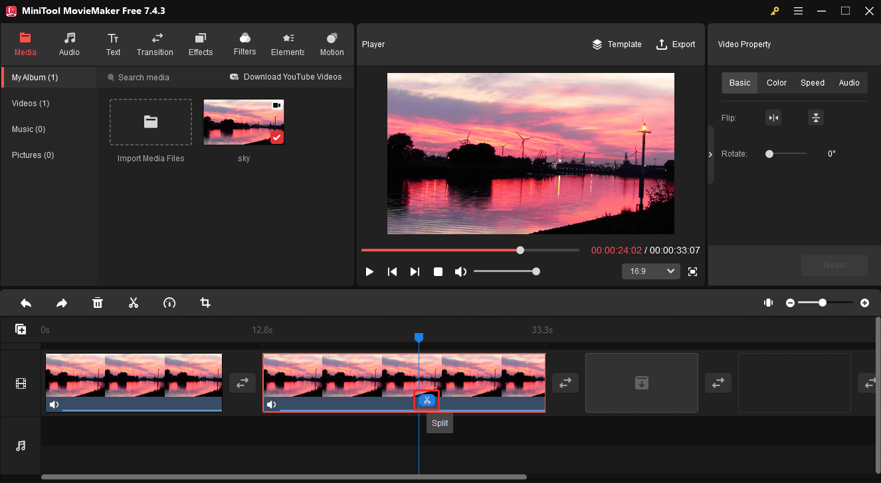881x483 pixels.
Task: Open the Elements tab
Action: (288, 44)
